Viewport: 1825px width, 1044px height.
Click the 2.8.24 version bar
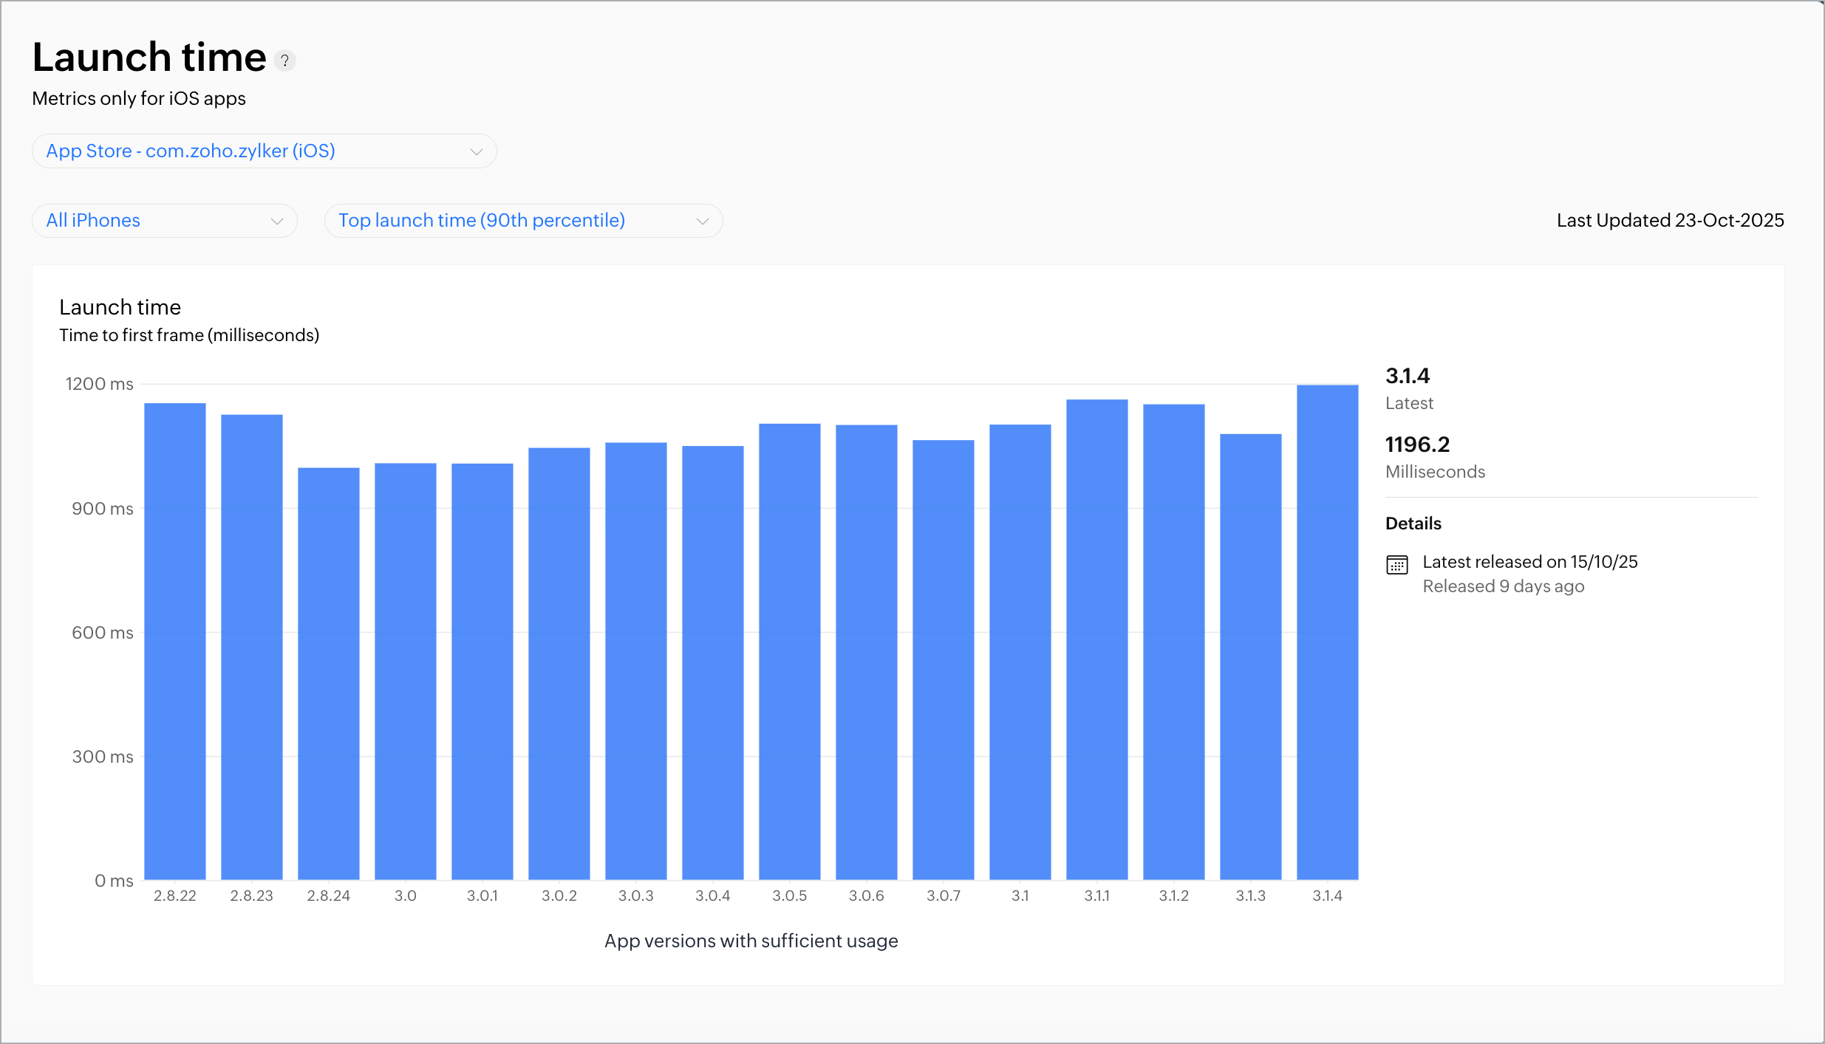click(329, 673)
